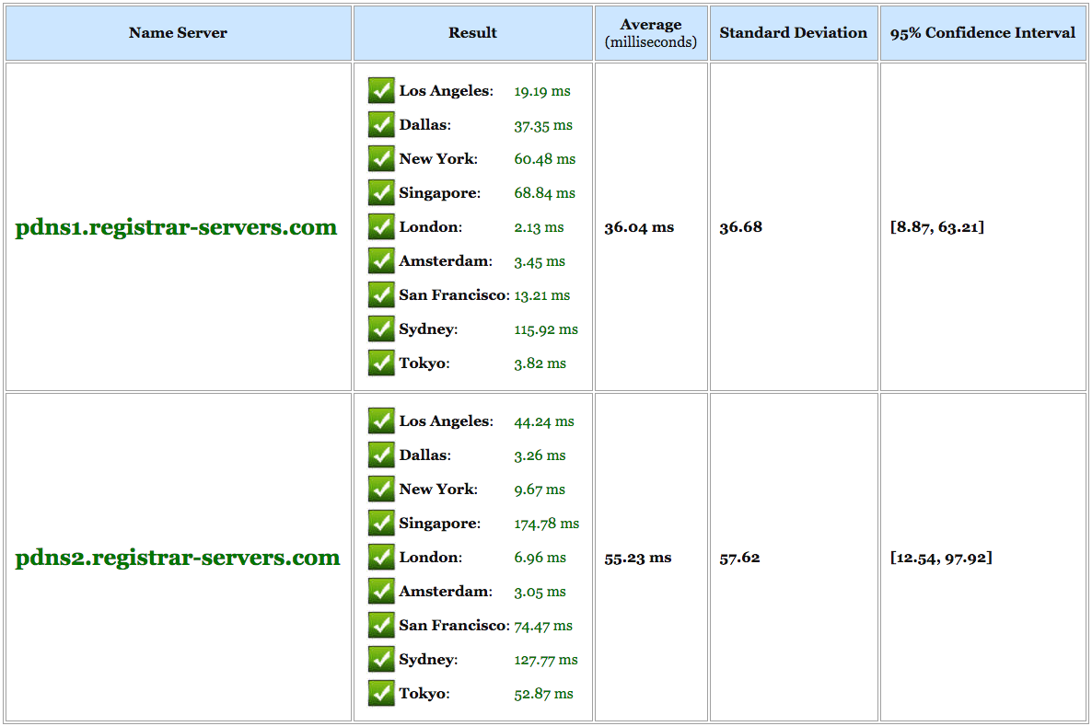1092x726 pixels.
Task: Click the green checkmark for pdns1 Los Angeles
Action: pyautogui.click(x=381, y=90)
